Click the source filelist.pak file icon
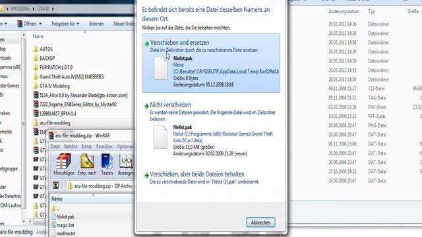This screenshot has height=237, width=422. 161,68
